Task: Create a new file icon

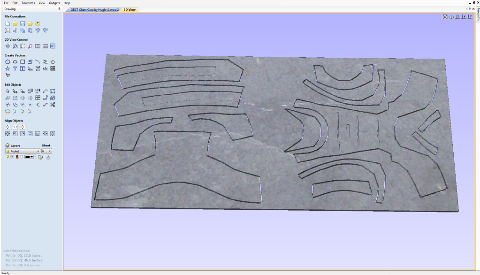Action: pyautogui.click(x=8, y=23)
